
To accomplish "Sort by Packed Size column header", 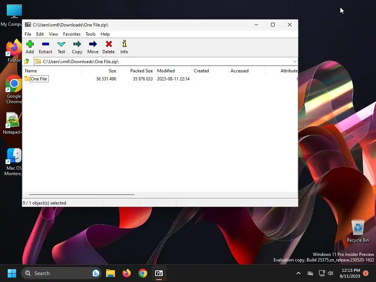I will pos(137,71).
